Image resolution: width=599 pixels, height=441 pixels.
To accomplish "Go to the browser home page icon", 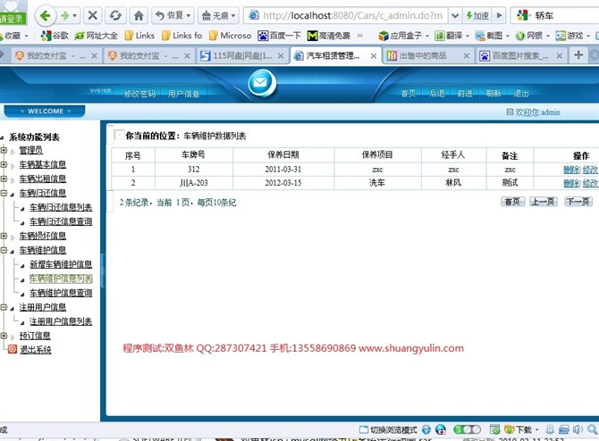I will point(139,16).
